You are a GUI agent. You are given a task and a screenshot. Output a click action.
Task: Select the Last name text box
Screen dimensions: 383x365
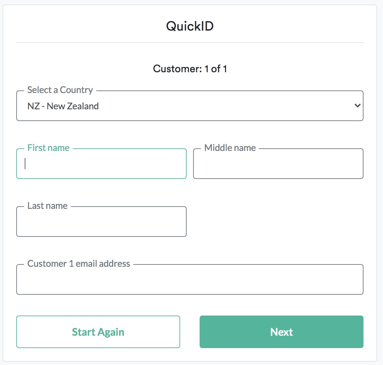[101, 222]
